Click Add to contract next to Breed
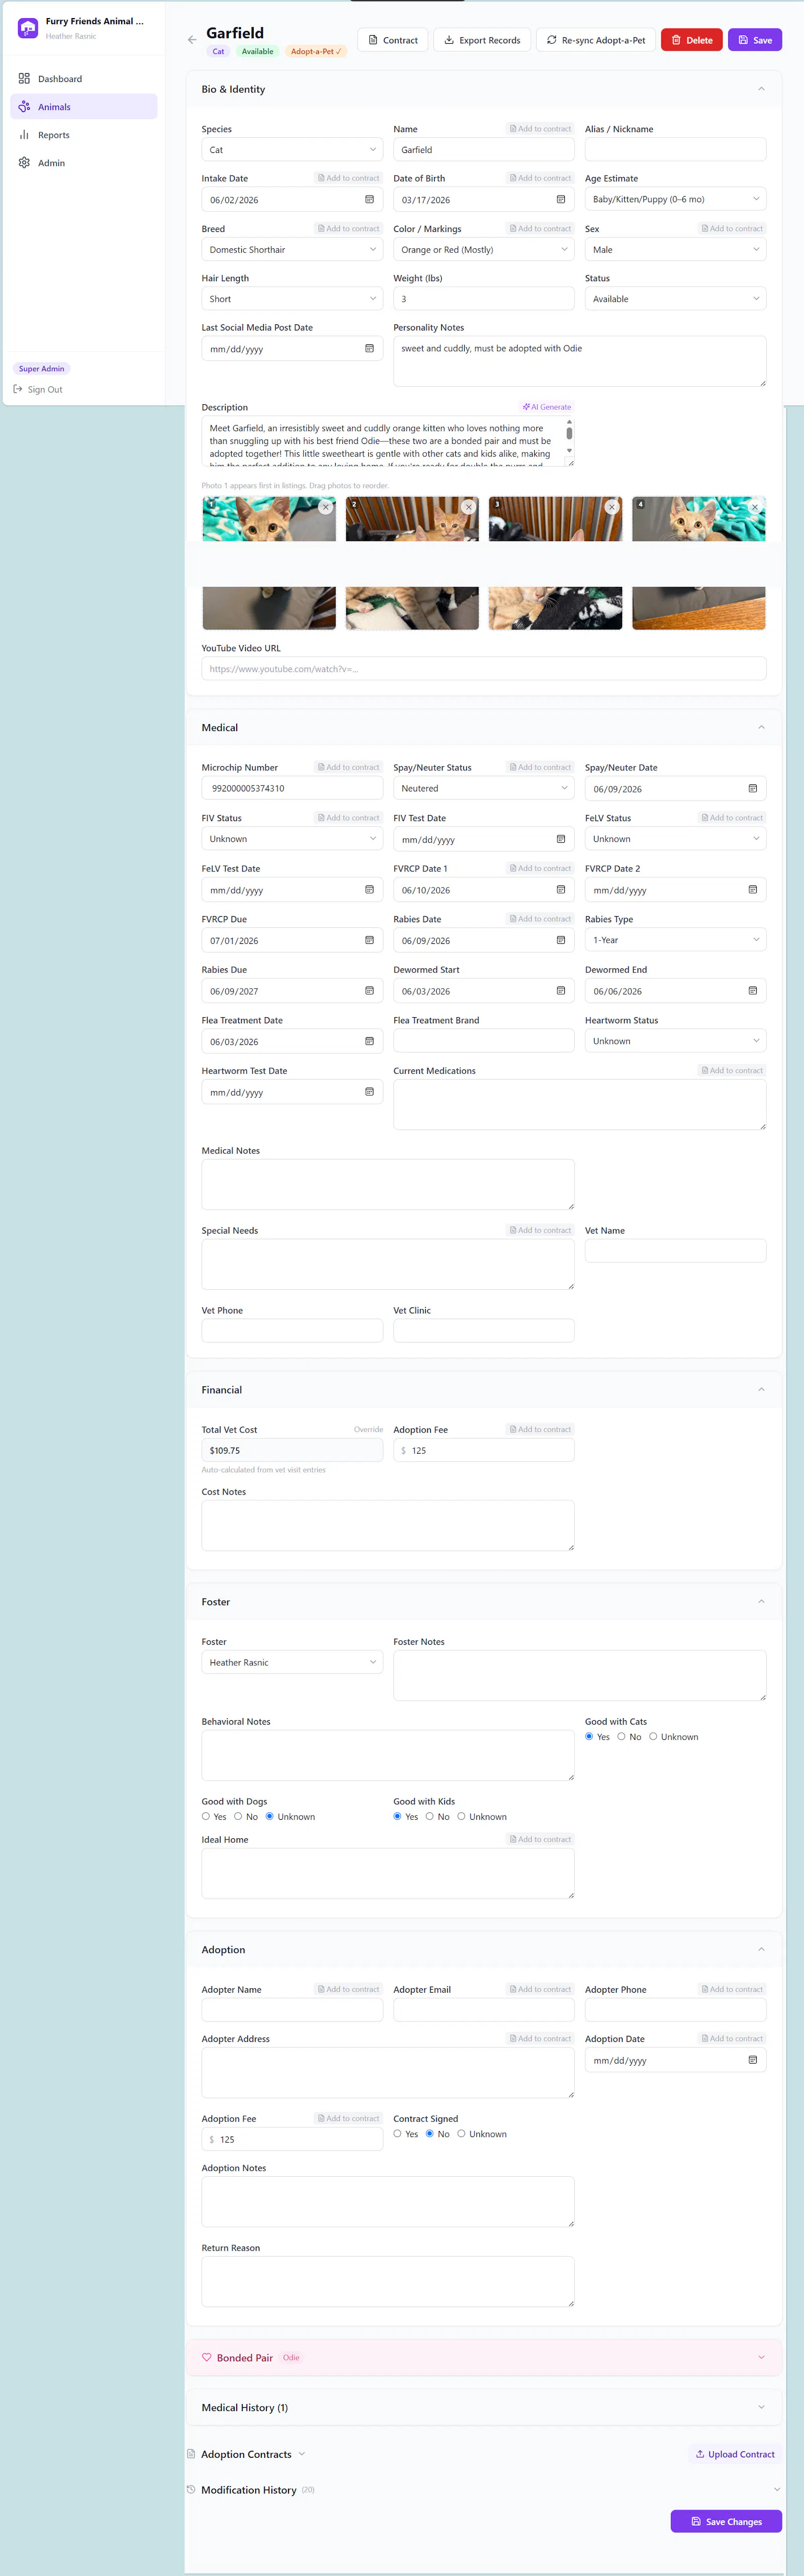Viewport: 804px width, 2576px height. (x=349, y=229)
